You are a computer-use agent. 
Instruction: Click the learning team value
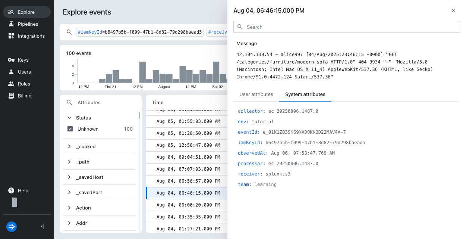(x=265, y=184)
